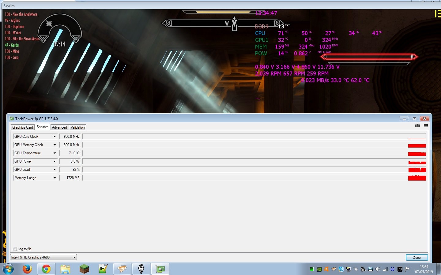
Task: Open network signal tray icon
Action: (x=385, y=269)
